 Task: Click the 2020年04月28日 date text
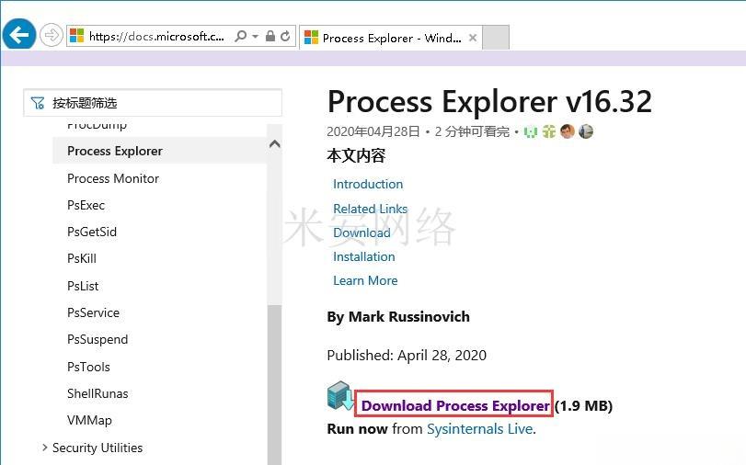(373, 131)
